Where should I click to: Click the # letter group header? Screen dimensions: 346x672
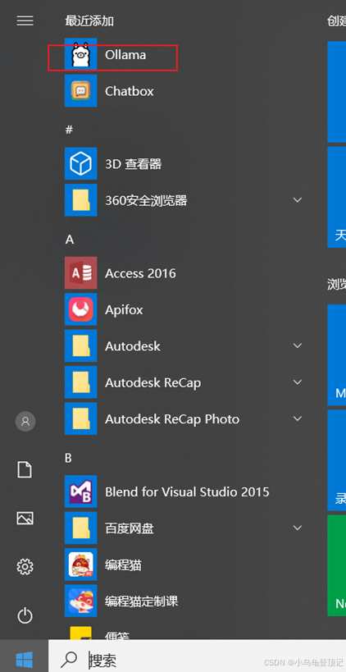69,130
